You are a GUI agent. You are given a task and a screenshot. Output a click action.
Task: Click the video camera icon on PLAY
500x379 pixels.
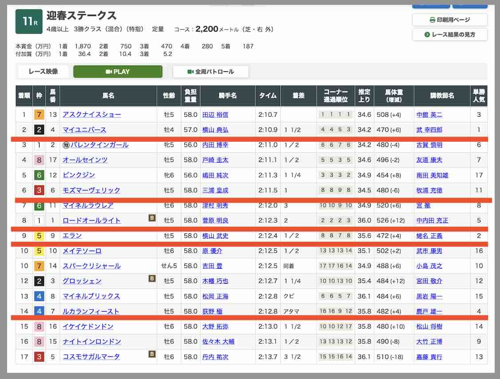point(109,72)
